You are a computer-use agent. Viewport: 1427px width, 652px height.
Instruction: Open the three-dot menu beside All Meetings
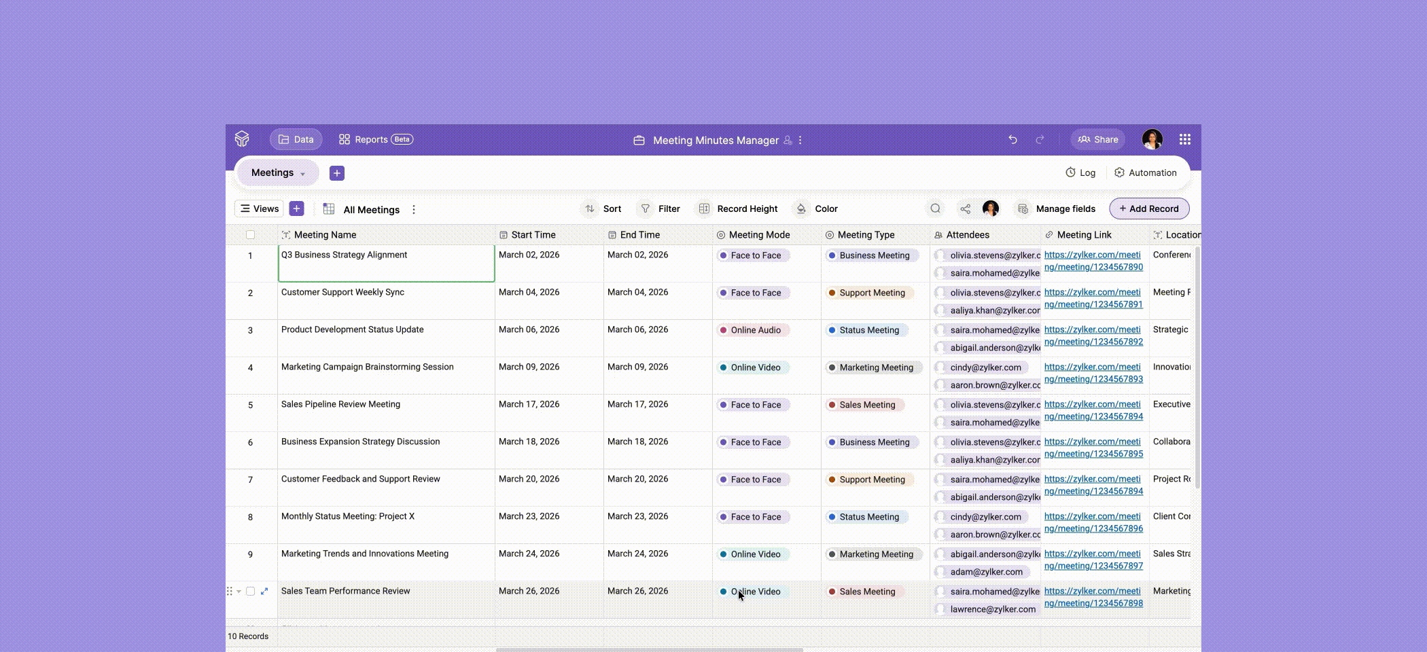click(x=414, y=210)
